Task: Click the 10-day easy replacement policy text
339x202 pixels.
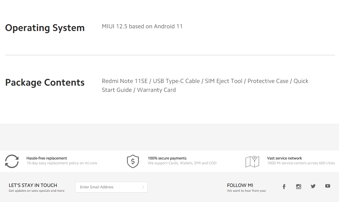Action: [62, 163]
